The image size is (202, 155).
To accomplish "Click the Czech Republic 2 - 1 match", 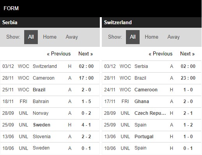I will click(x=152, y=113).
